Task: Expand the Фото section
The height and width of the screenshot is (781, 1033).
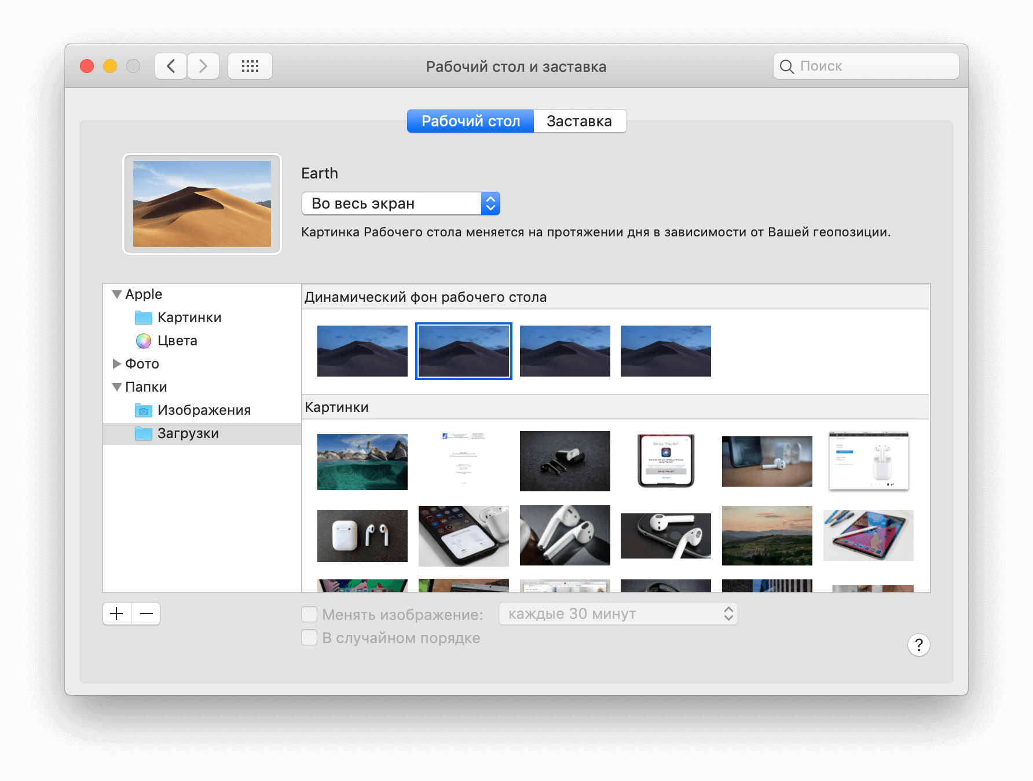Action: coord(117,364)
